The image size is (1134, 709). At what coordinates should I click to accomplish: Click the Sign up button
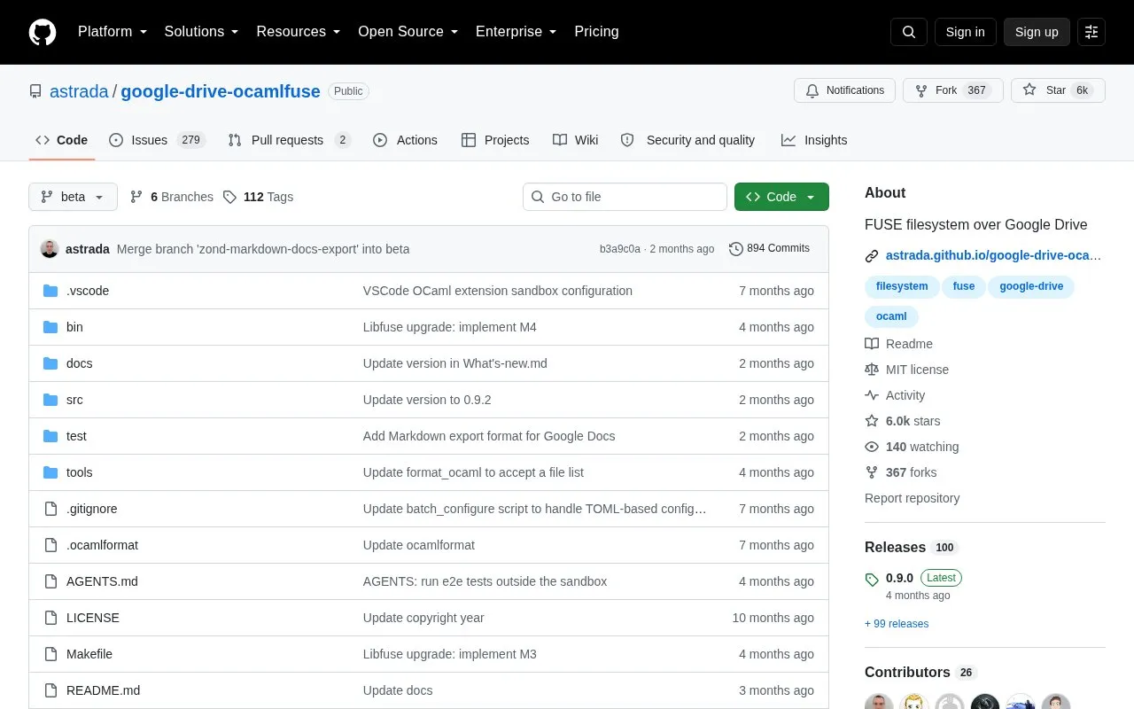[1037, 32]
